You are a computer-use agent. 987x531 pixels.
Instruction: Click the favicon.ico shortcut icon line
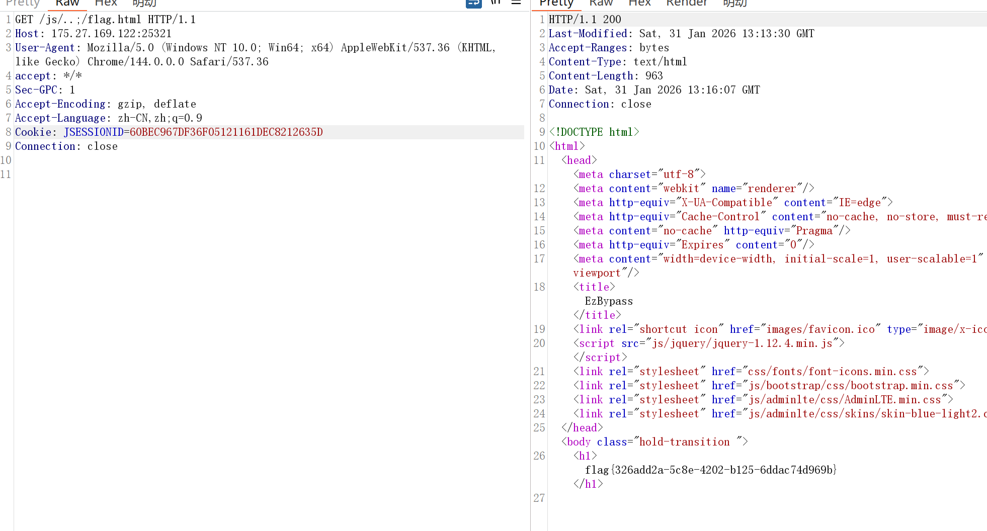(x=780, y=329)
